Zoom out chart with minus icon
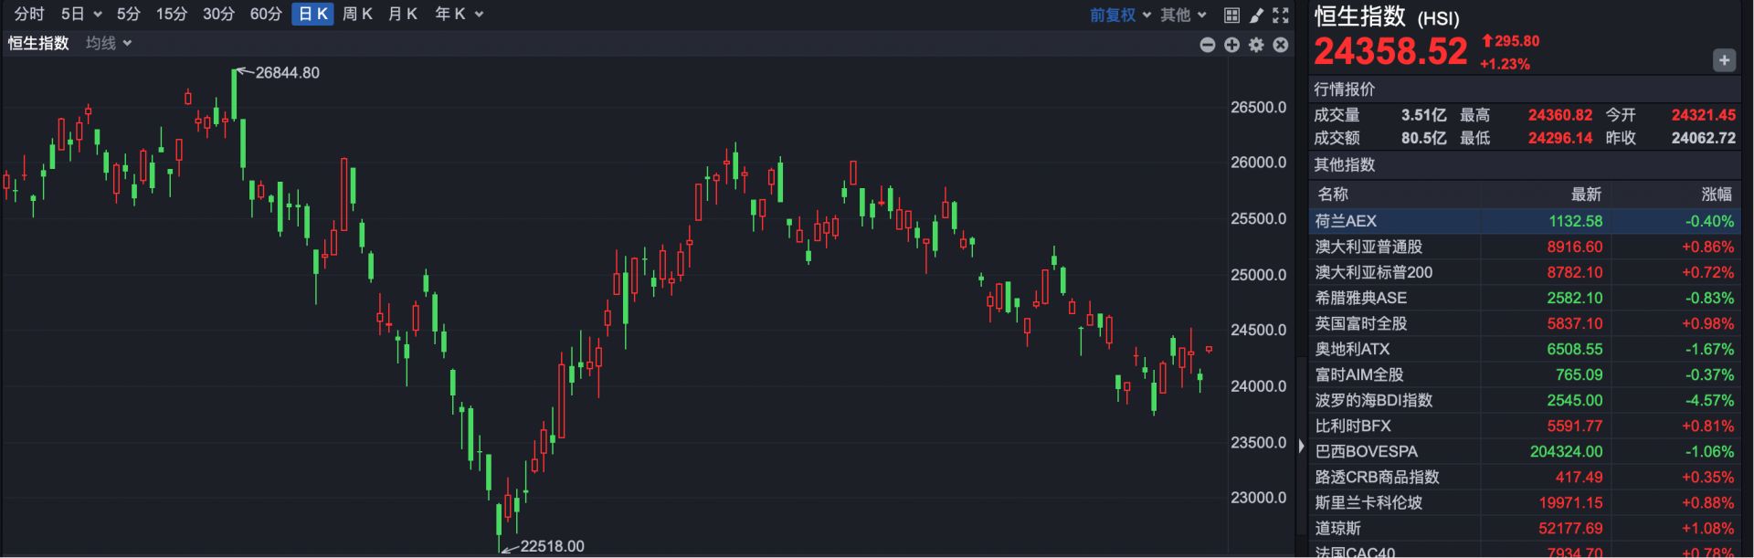The width and height of the screenshot is (1754, 558). [x=1208, y=45]
